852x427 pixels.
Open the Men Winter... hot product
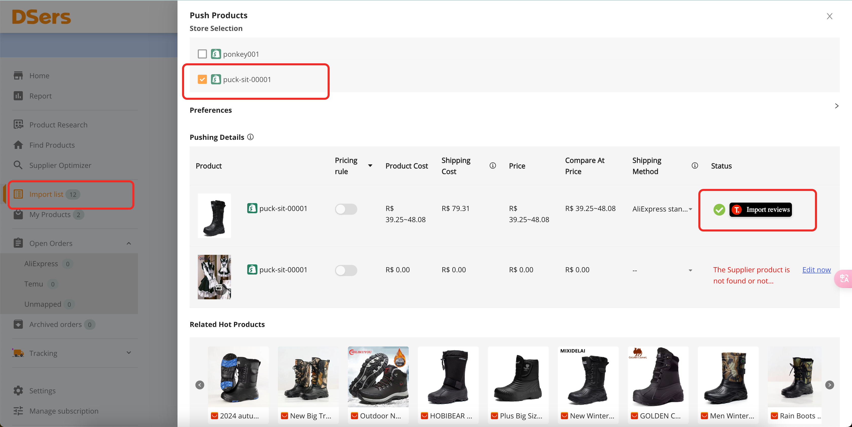pos(728,385)
